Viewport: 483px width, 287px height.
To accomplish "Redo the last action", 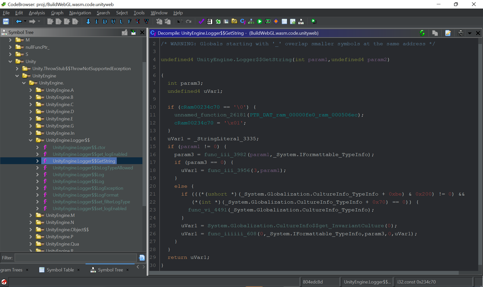I will click(189, 22).
